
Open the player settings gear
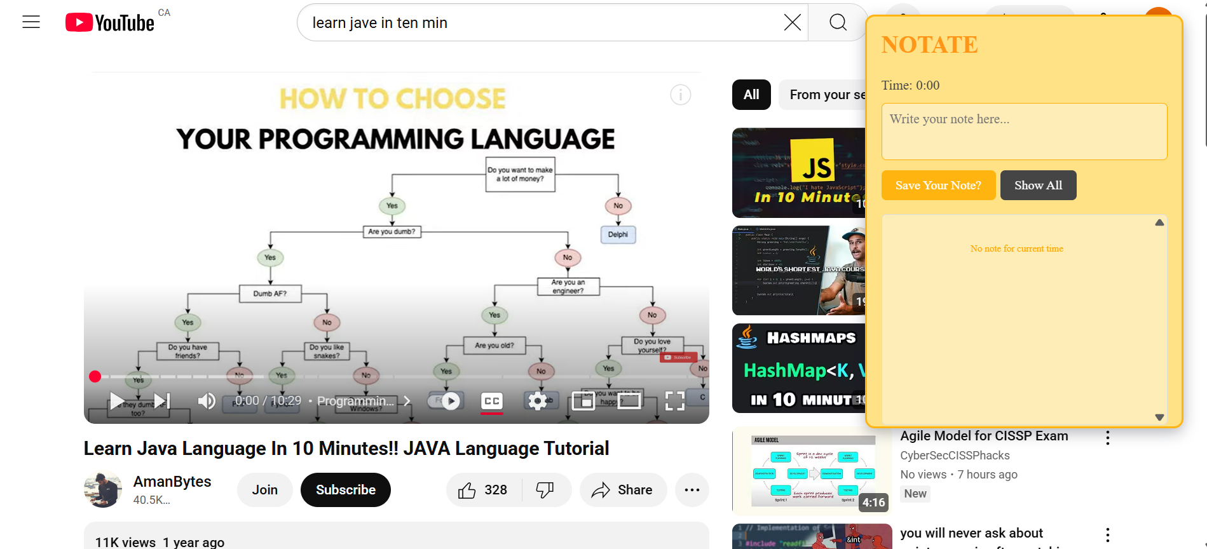coord(538,401)
